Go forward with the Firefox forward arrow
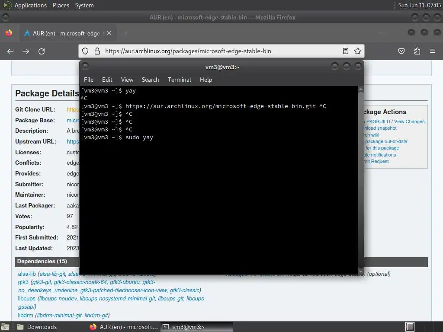The image size is (443, 332). pos(26,51)
